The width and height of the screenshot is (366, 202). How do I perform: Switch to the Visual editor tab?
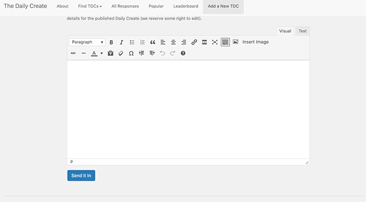tap(285, 31)
